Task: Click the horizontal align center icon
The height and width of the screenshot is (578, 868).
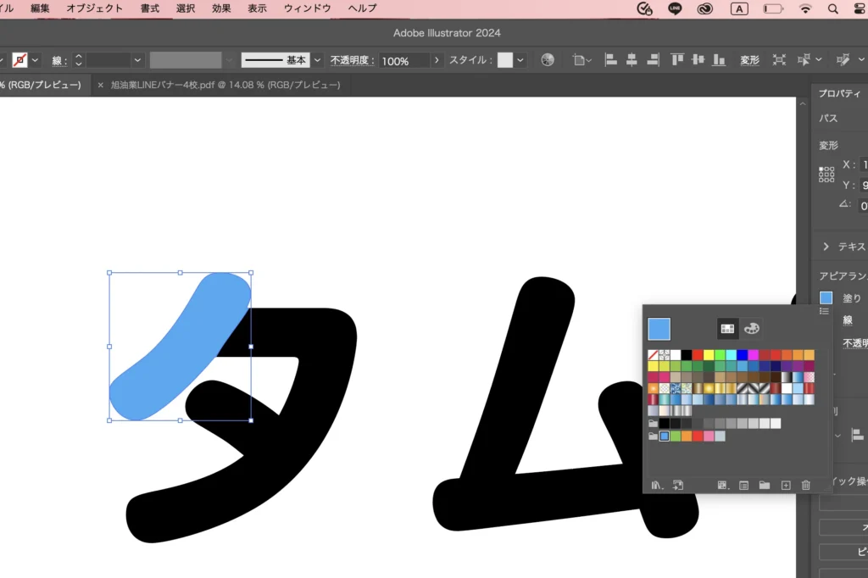Action: (x=632, y=60)
